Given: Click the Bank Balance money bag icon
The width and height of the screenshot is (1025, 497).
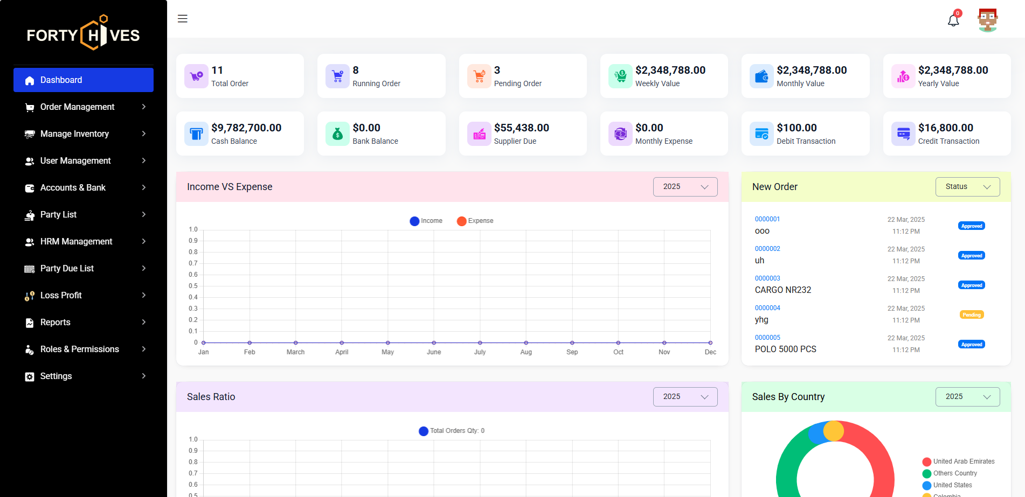Looking at the screenshot, I should point(337,134).
